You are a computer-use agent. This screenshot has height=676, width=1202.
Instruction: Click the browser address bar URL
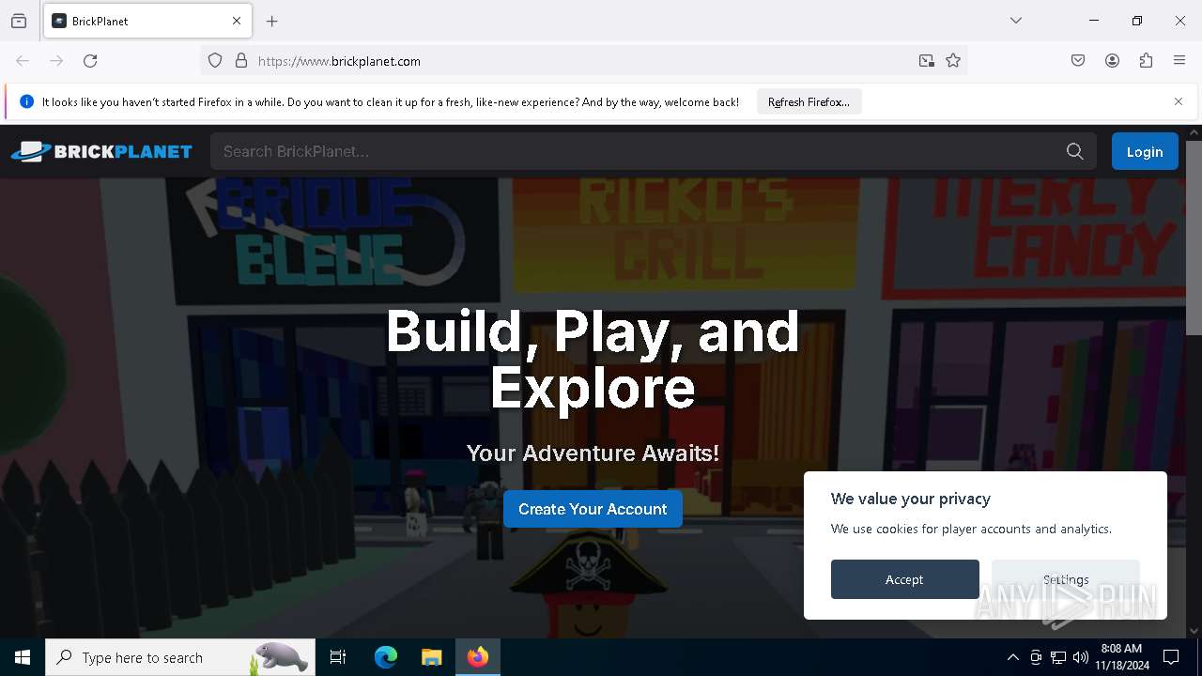coord(339,61)
